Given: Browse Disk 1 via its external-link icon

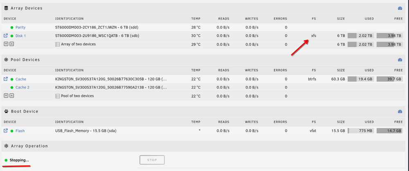Looking at the screenshot, I should [x=6, y=36].
